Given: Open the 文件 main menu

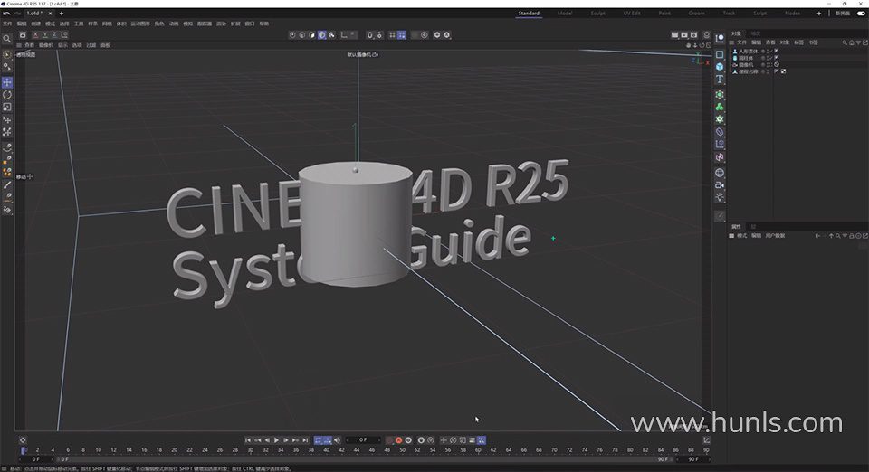Looking at the screenshot, I should pos(7,24).
